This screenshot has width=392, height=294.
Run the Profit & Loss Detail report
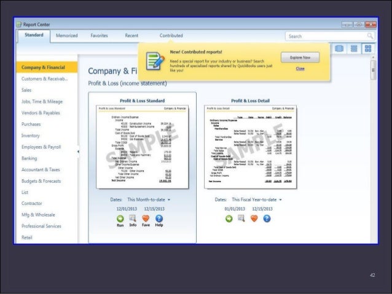coord(229,219)
